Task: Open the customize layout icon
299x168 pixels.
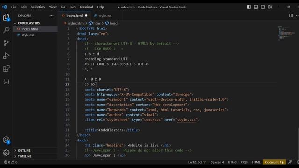Action: 270,7
